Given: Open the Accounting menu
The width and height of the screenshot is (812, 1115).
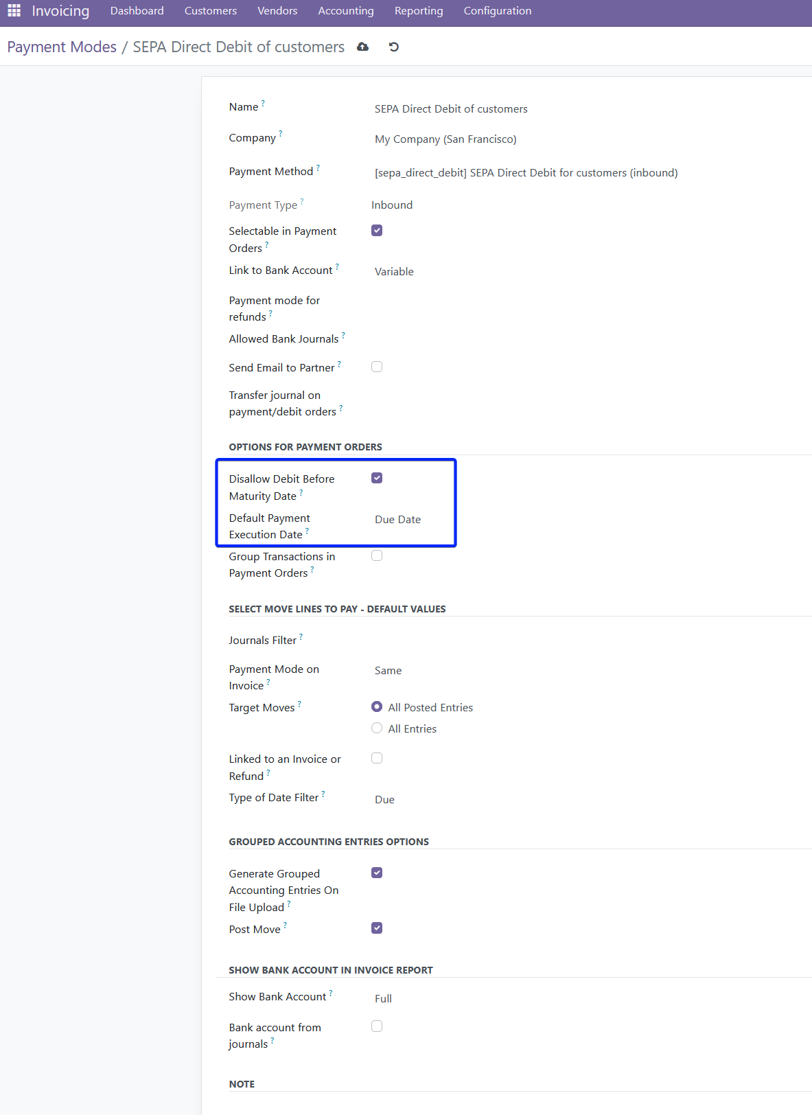Looking at the screenshot, I should (345, 11).
